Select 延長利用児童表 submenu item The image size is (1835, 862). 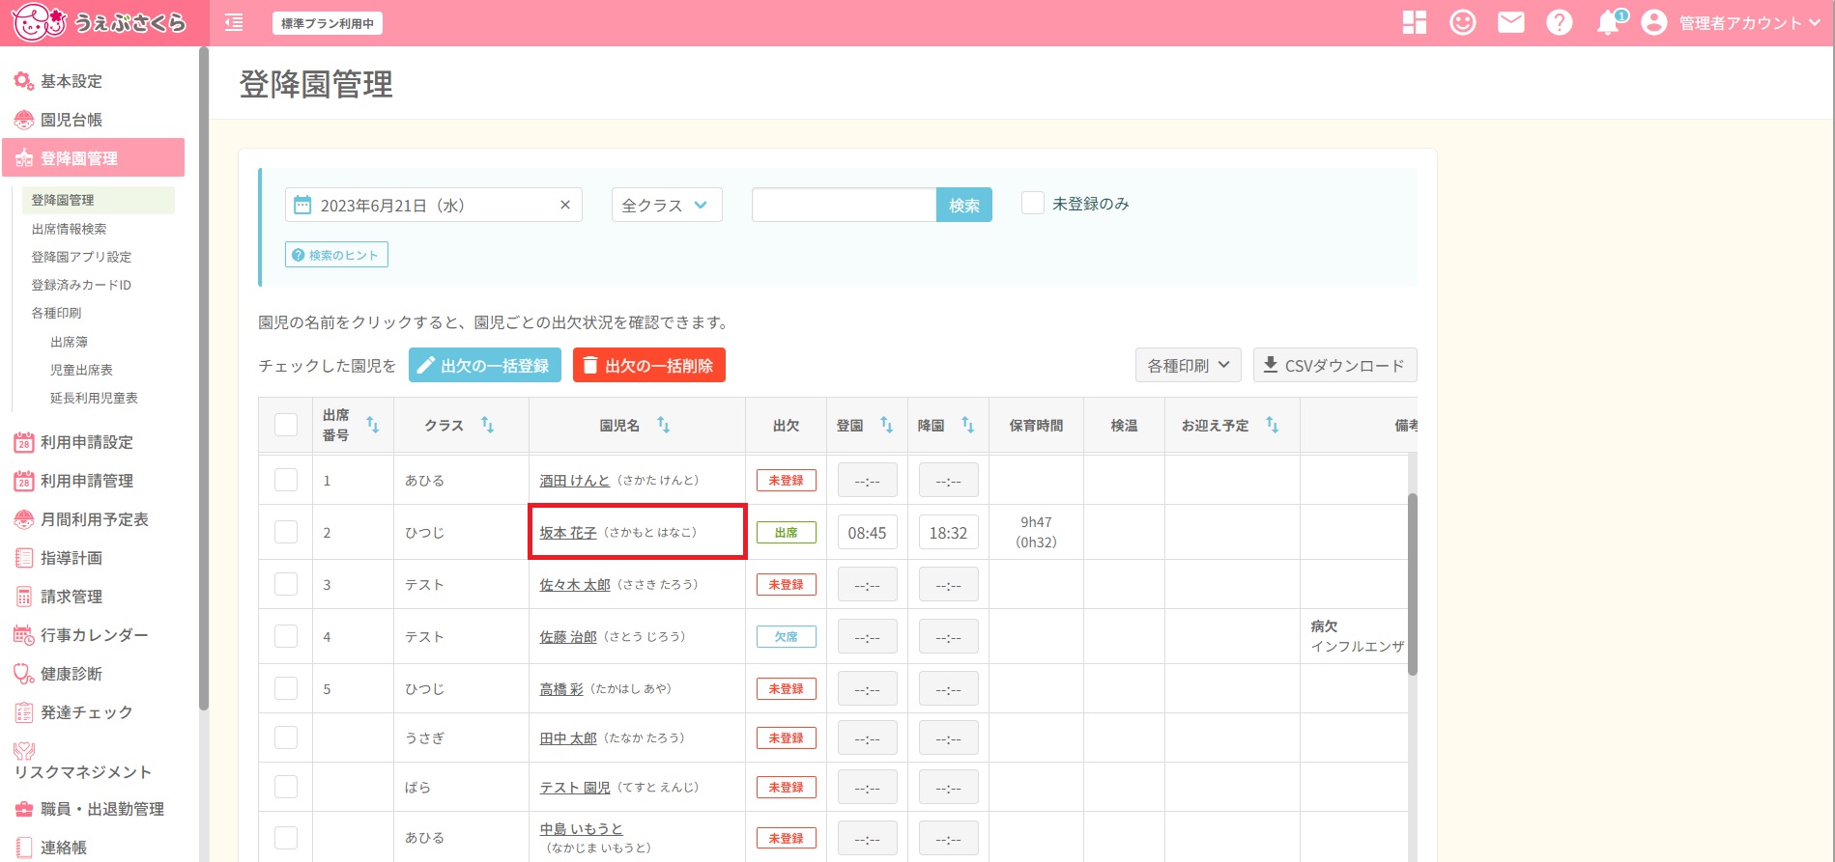tap(94, 398)
